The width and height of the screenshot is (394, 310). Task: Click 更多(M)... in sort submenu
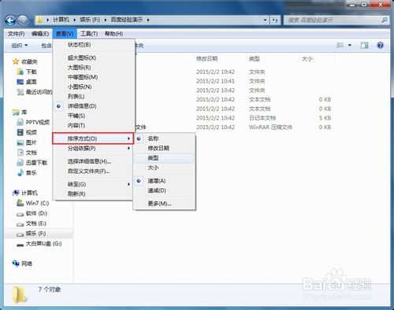[x=165, y=204]
